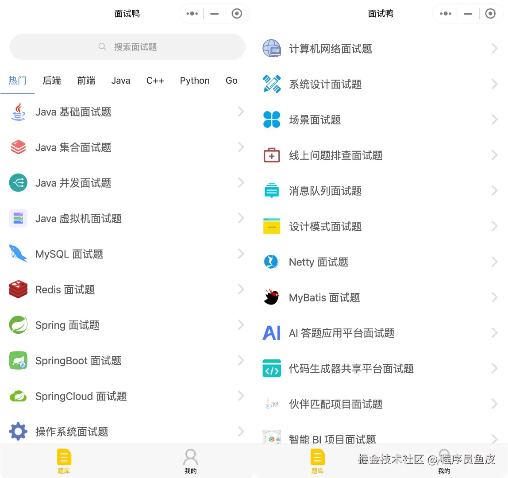This screenshot has height=478, width=508.
Task: Select the MySQL dolphin icon
Action: [18, 254]
